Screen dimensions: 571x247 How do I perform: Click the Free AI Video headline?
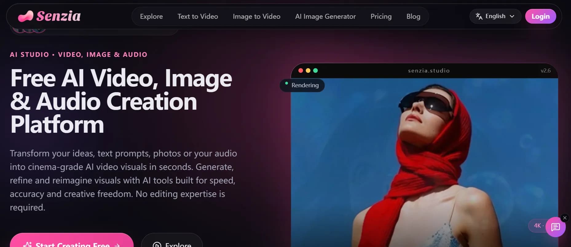point(121,101)
